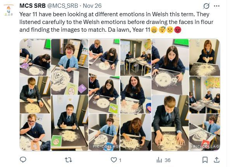Screen dimensions: 234x167
Task: Repost this tweet using the retweet icon
Action: point(68,160)
